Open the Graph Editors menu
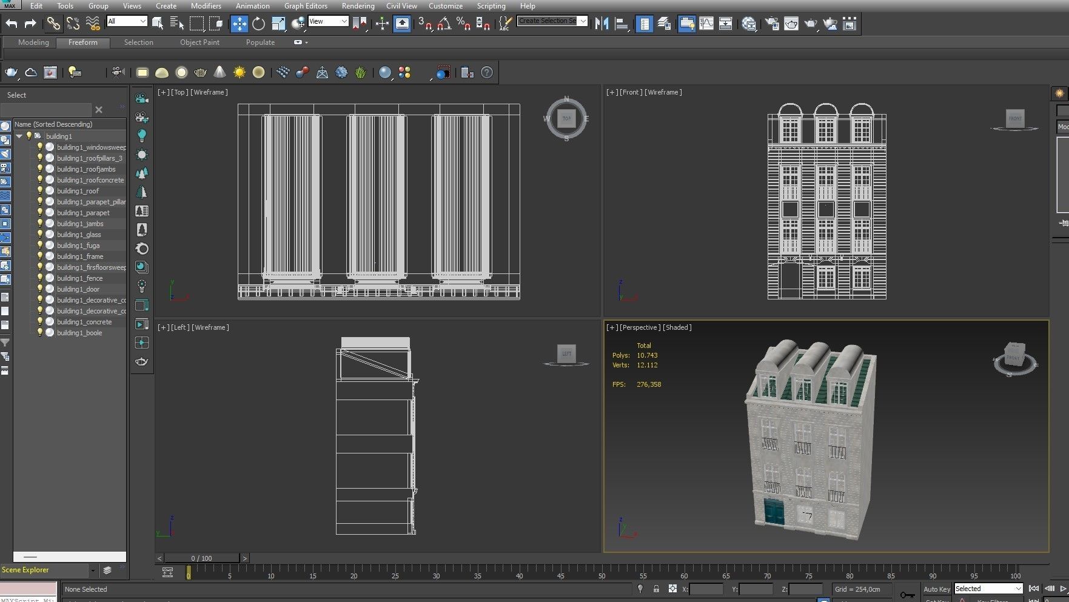The width and height of the screenshot is (1069, 602). click(306, 6)
